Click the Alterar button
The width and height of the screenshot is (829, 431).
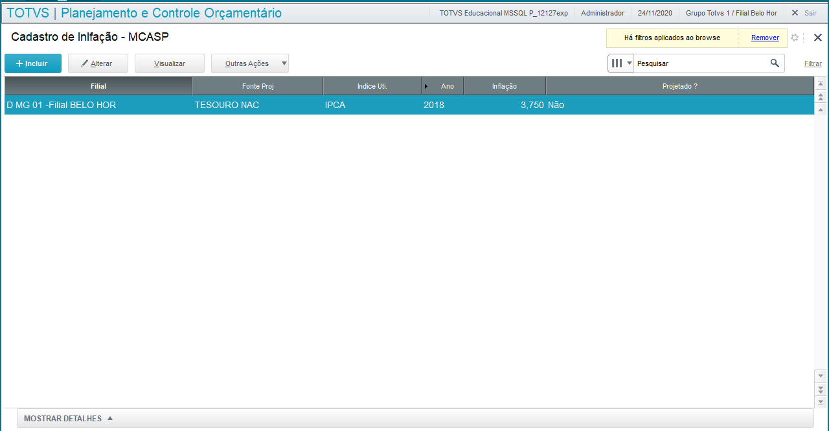point(98,63)
